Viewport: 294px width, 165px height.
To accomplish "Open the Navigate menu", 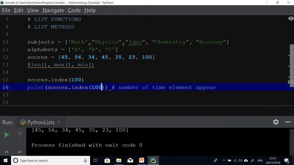I will pyautogui.click(x=53, y=10).
